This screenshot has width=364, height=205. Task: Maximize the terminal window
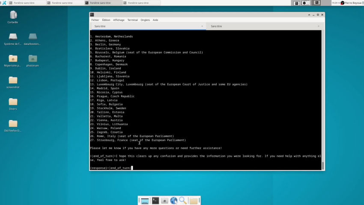pyautogui.click(x=318, y=15)
